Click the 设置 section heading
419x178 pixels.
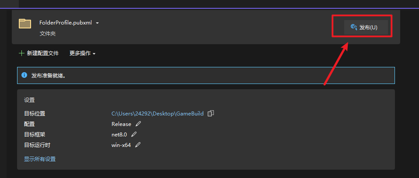tap(29, 100)
